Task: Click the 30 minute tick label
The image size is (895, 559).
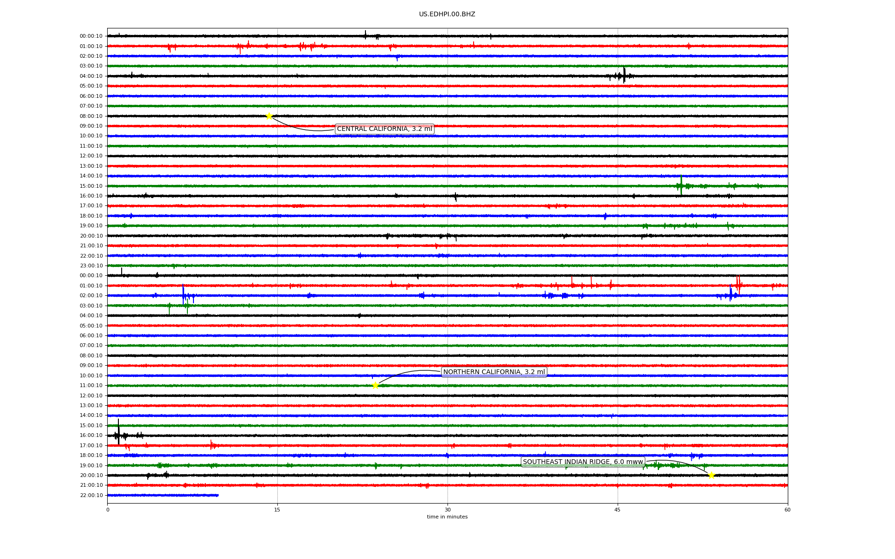Action: click(447, 510)
